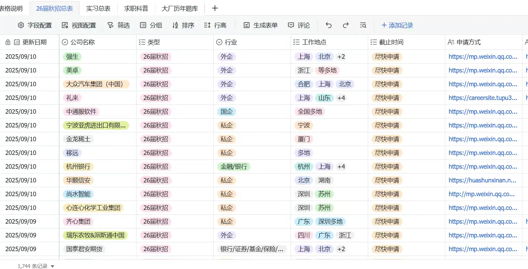This screenshot has height=269, width=528.
Task: Click the 合肥 location tag
Action: pyautogui.click(x=304, y=84)
